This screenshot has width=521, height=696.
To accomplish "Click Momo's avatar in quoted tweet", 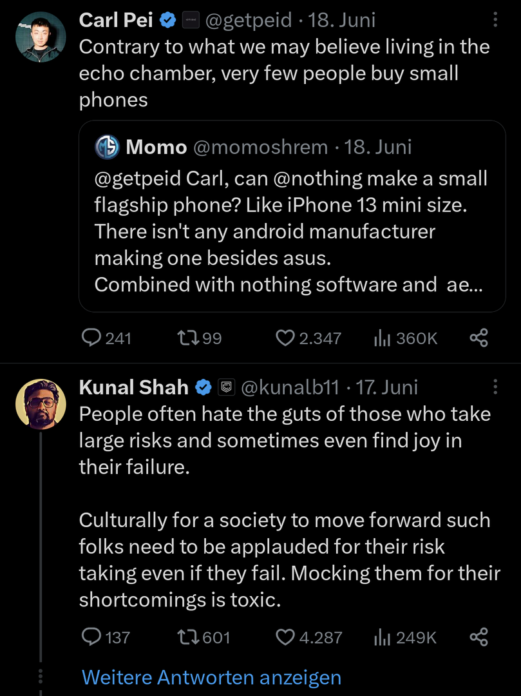I will (108, 147).
